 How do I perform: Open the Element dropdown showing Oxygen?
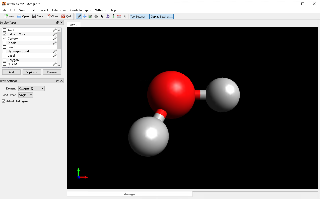[31, 88]
